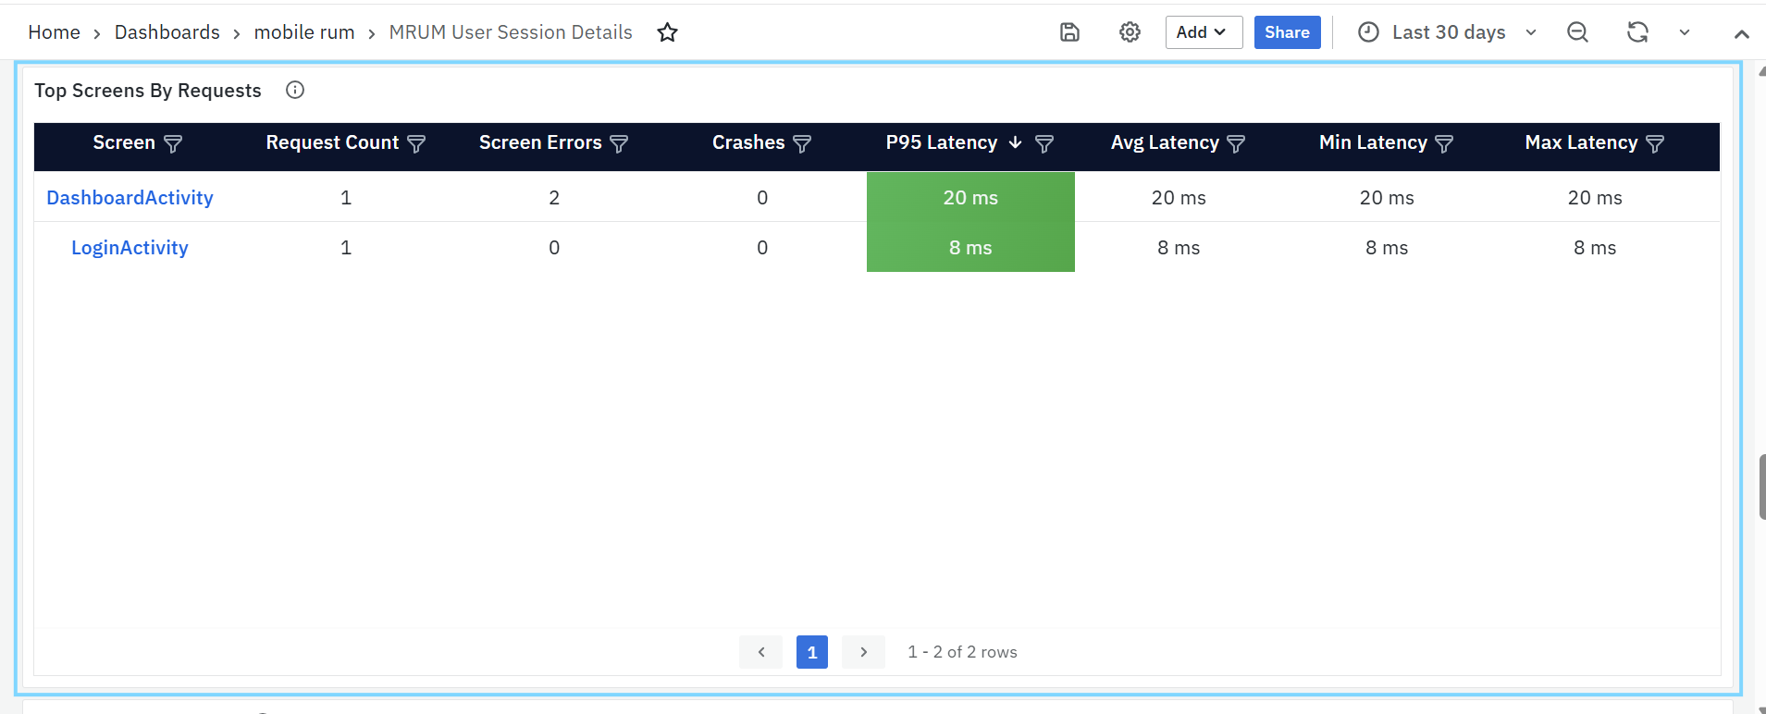This screenshot has width=1766, height=714.
Task: Click the Share button
Action: [1287, 32]
